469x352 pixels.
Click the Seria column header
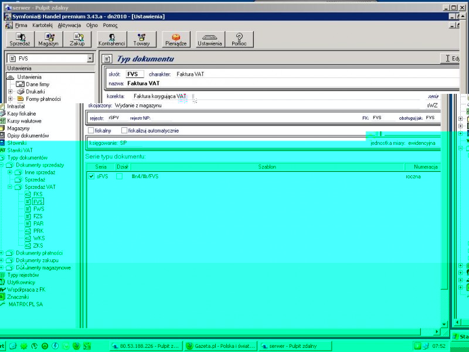tap(101, 167)
